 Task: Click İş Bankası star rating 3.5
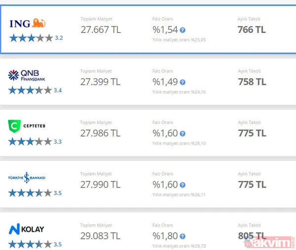click(30, 193)
